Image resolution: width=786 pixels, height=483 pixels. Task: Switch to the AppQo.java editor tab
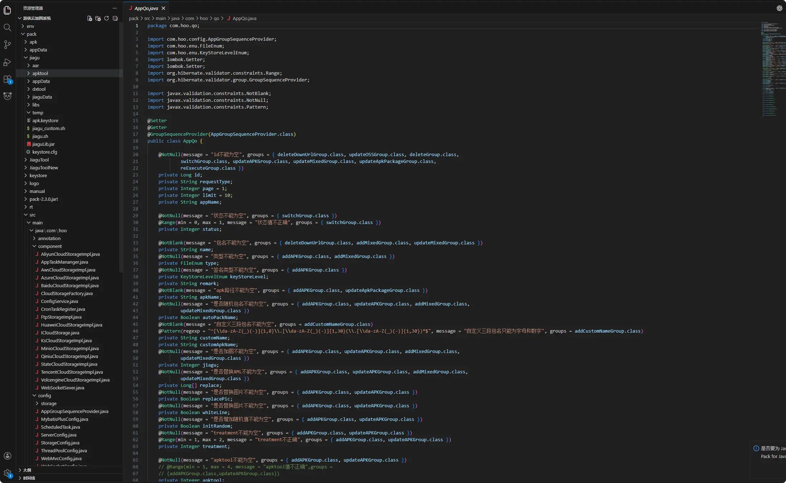coord(146,8)
